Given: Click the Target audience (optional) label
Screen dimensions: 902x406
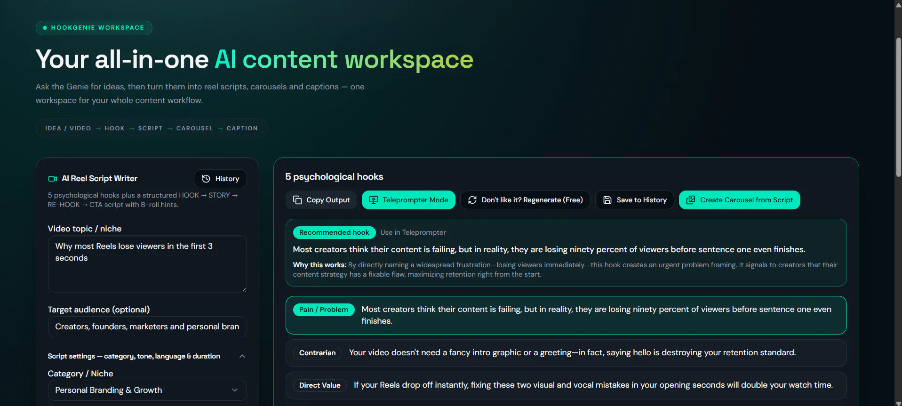Looking at the screenshot, I should pos(99,310).
